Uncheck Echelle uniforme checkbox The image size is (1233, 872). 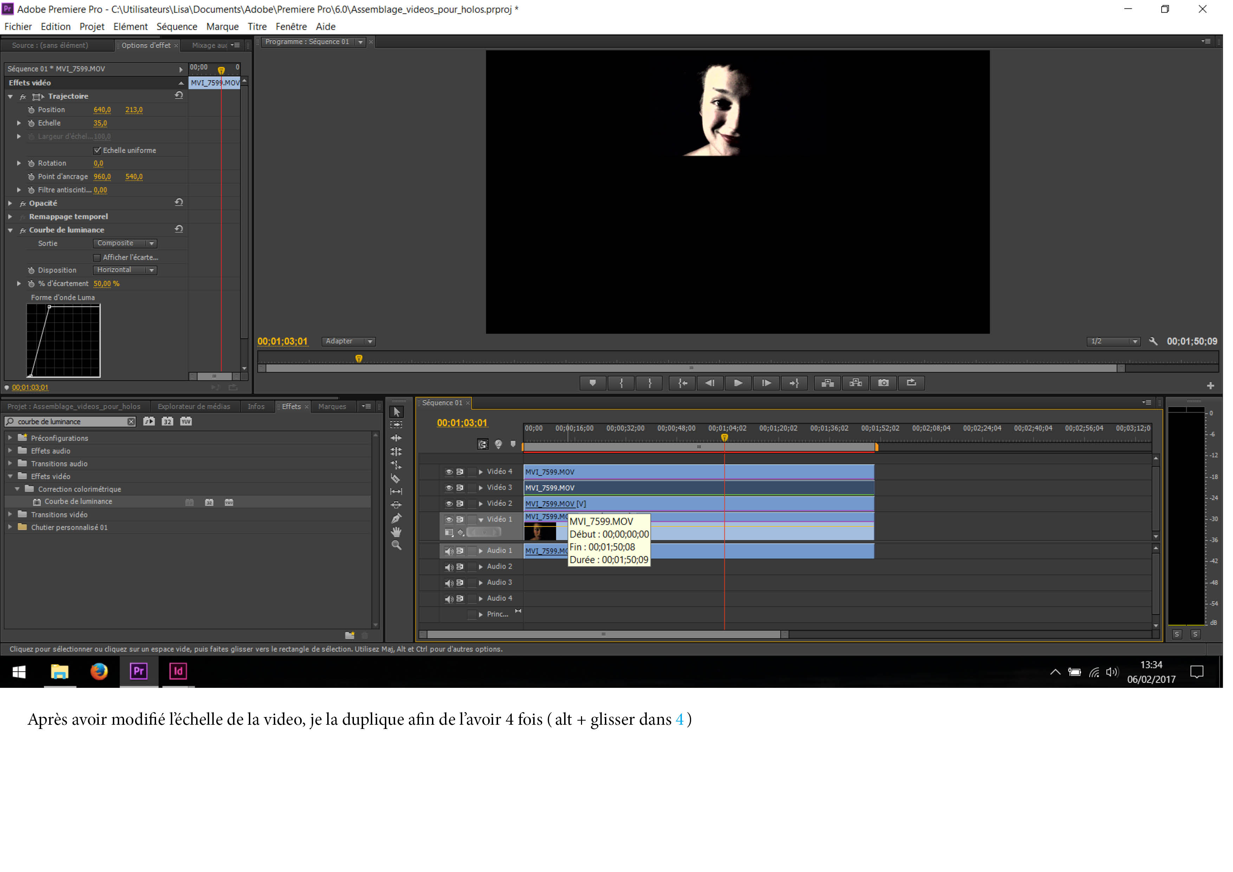pyautogui.click(x=97, y=150)
